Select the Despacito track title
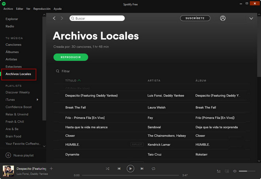 (x=91, y=95)
